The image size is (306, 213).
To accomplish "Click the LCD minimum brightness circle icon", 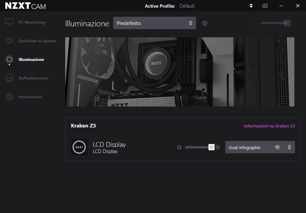I will tap(179, 147).
